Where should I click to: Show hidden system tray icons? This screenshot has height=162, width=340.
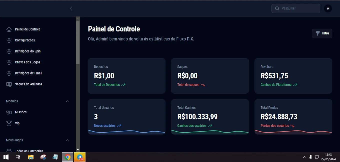tap(304, 157)
